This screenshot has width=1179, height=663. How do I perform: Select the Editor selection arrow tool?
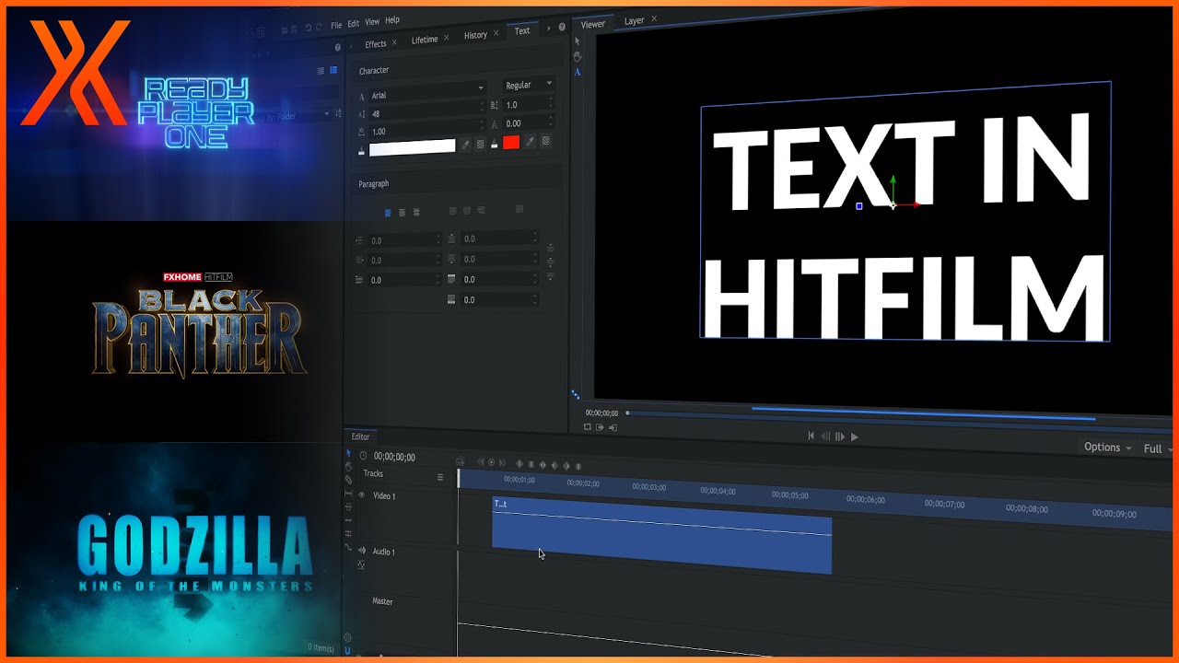pyautogui.click(x=348, y=453)
